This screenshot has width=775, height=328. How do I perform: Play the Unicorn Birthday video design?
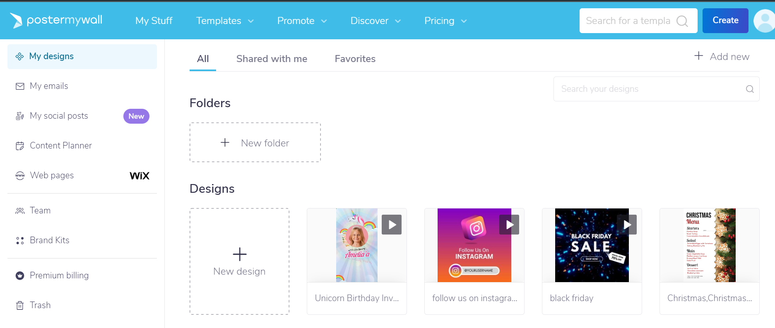pyautogui.click(x=392, y=225)
